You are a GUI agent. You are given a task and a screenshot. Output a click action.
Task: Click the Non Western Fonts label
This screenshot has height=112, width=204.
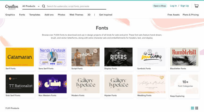coord(47,96)
